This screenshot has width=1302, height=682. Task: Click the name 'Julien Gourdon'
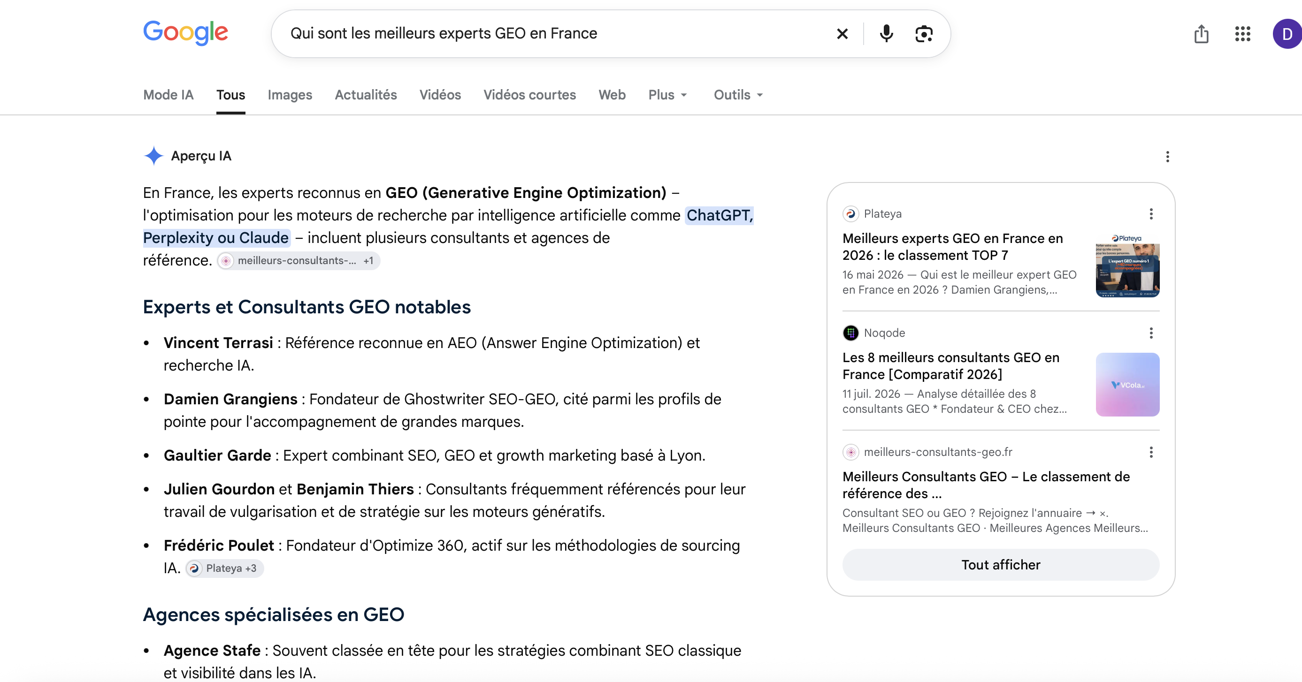[219, 489]
